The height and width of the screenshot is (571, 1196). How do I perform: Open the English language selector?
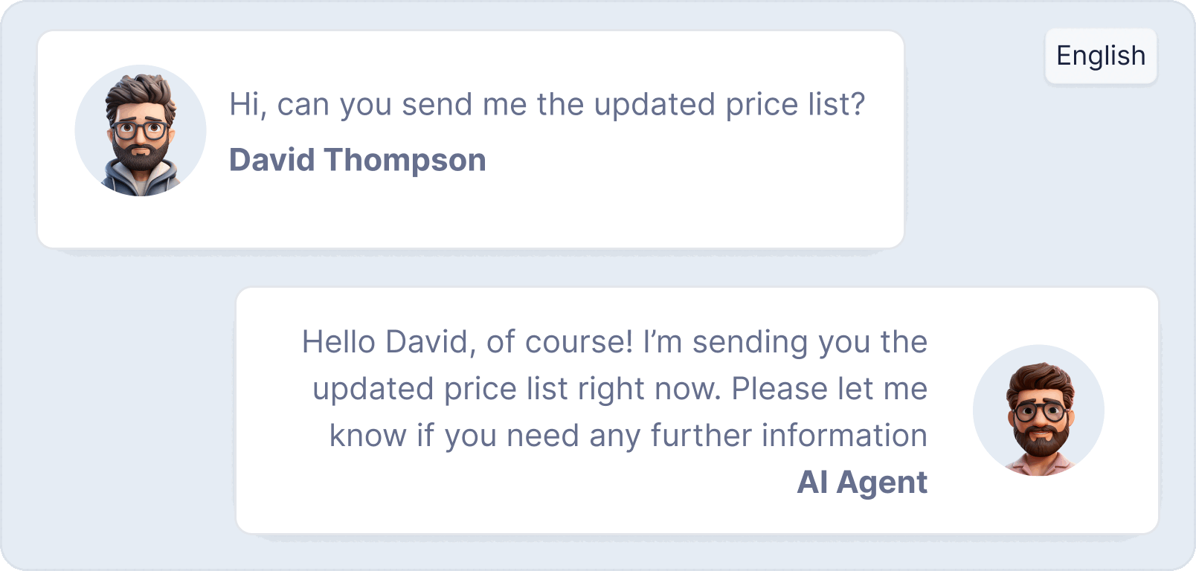click(x=1101, y=56)
